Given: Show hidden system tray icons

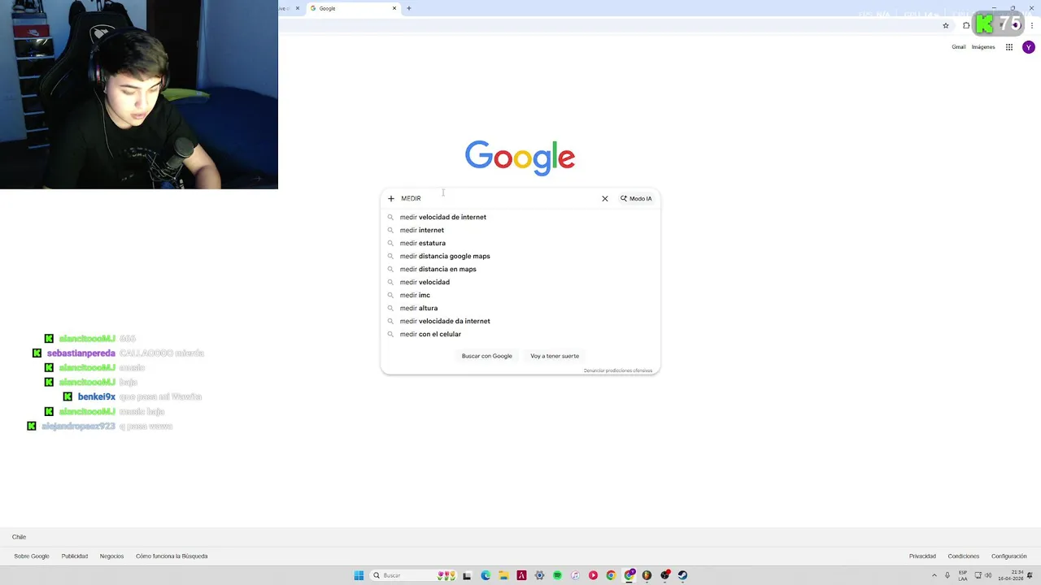Looking at the screenshot, I should click(x=934, y=575).
